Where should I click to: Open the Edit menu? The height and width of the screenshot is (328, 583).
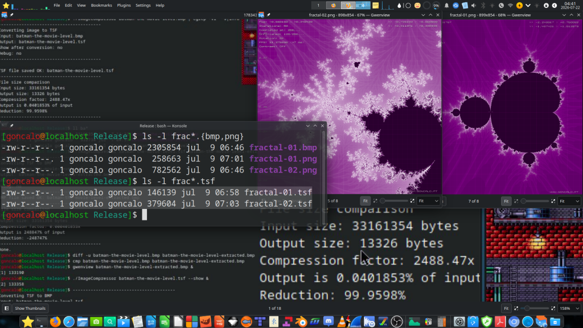click(68, 5)
